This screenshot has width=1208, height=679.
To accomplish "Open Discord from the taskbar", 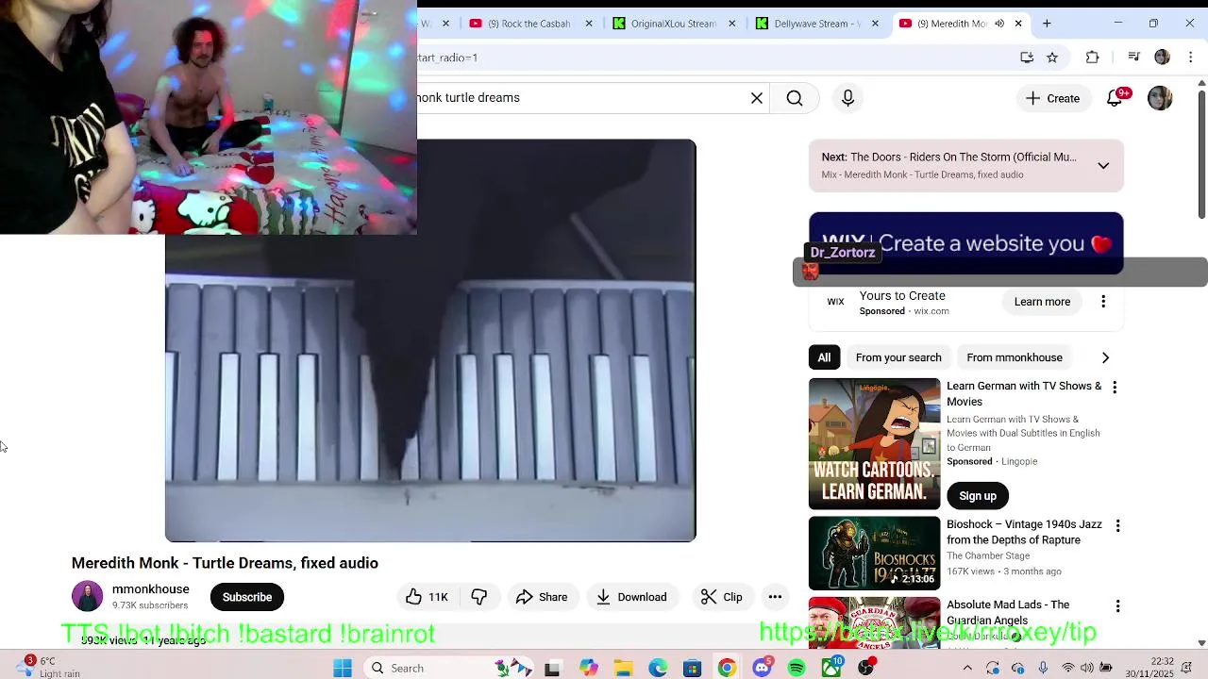I will pos(762,668).
